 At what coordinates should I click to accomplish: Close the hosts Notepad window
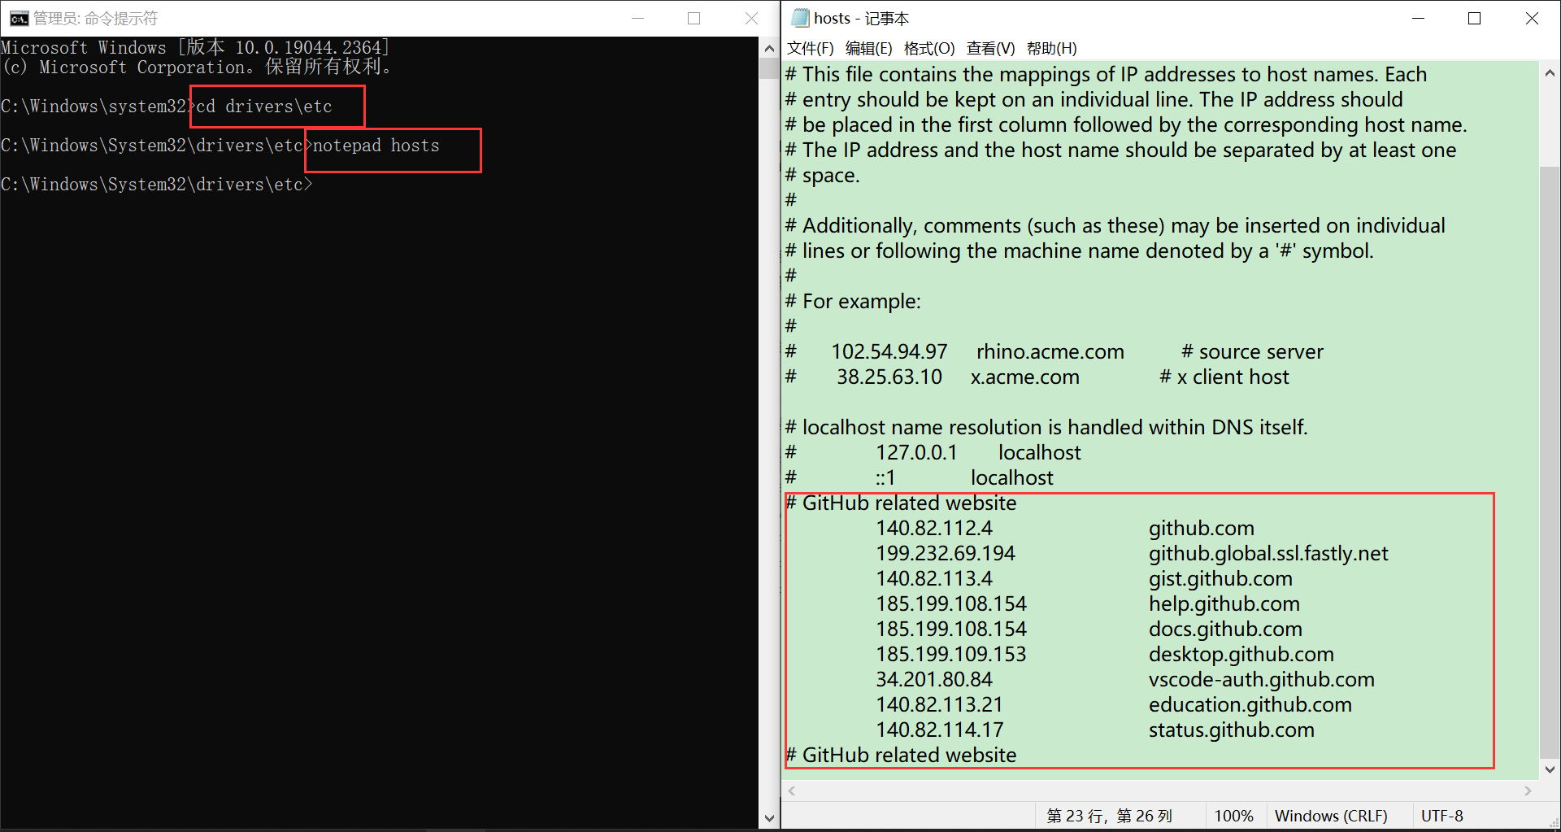click(1532, 18)
